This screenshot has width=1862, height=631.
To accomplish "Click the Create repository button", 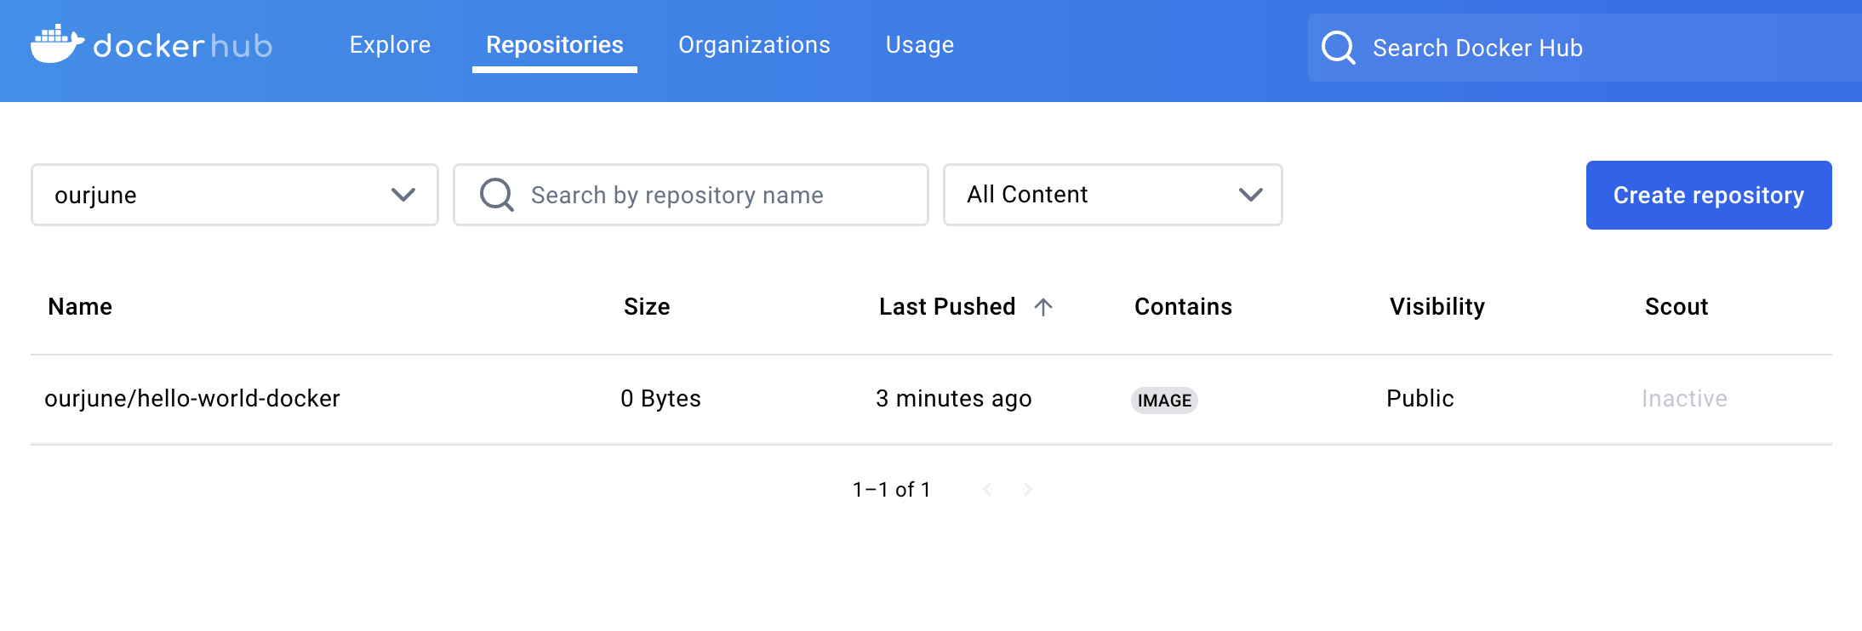I will 1709,195.
